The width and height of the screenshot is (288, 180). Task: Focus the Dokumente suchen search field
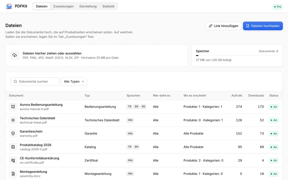[35, 82]
